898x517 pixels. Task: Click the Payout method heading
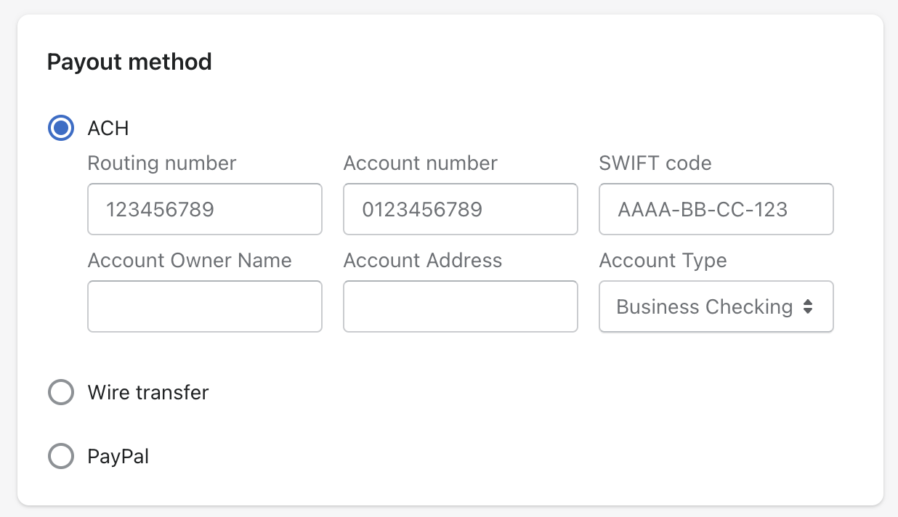(x=129, y=62)
